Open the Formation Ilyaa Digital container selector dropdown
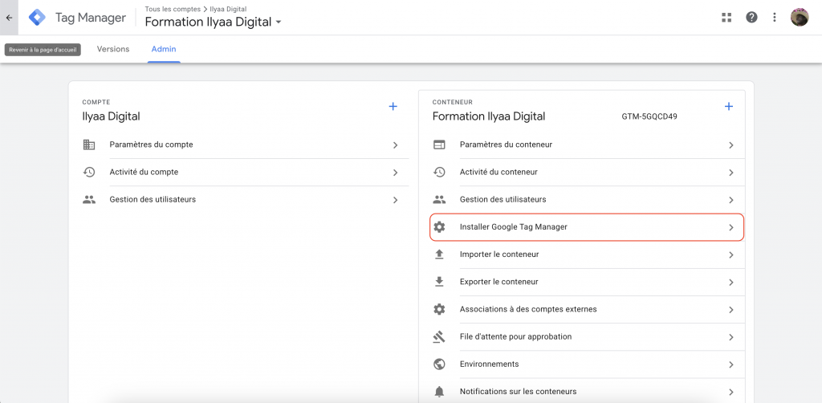Screen dimensions: 822x403 click(214, 22)
